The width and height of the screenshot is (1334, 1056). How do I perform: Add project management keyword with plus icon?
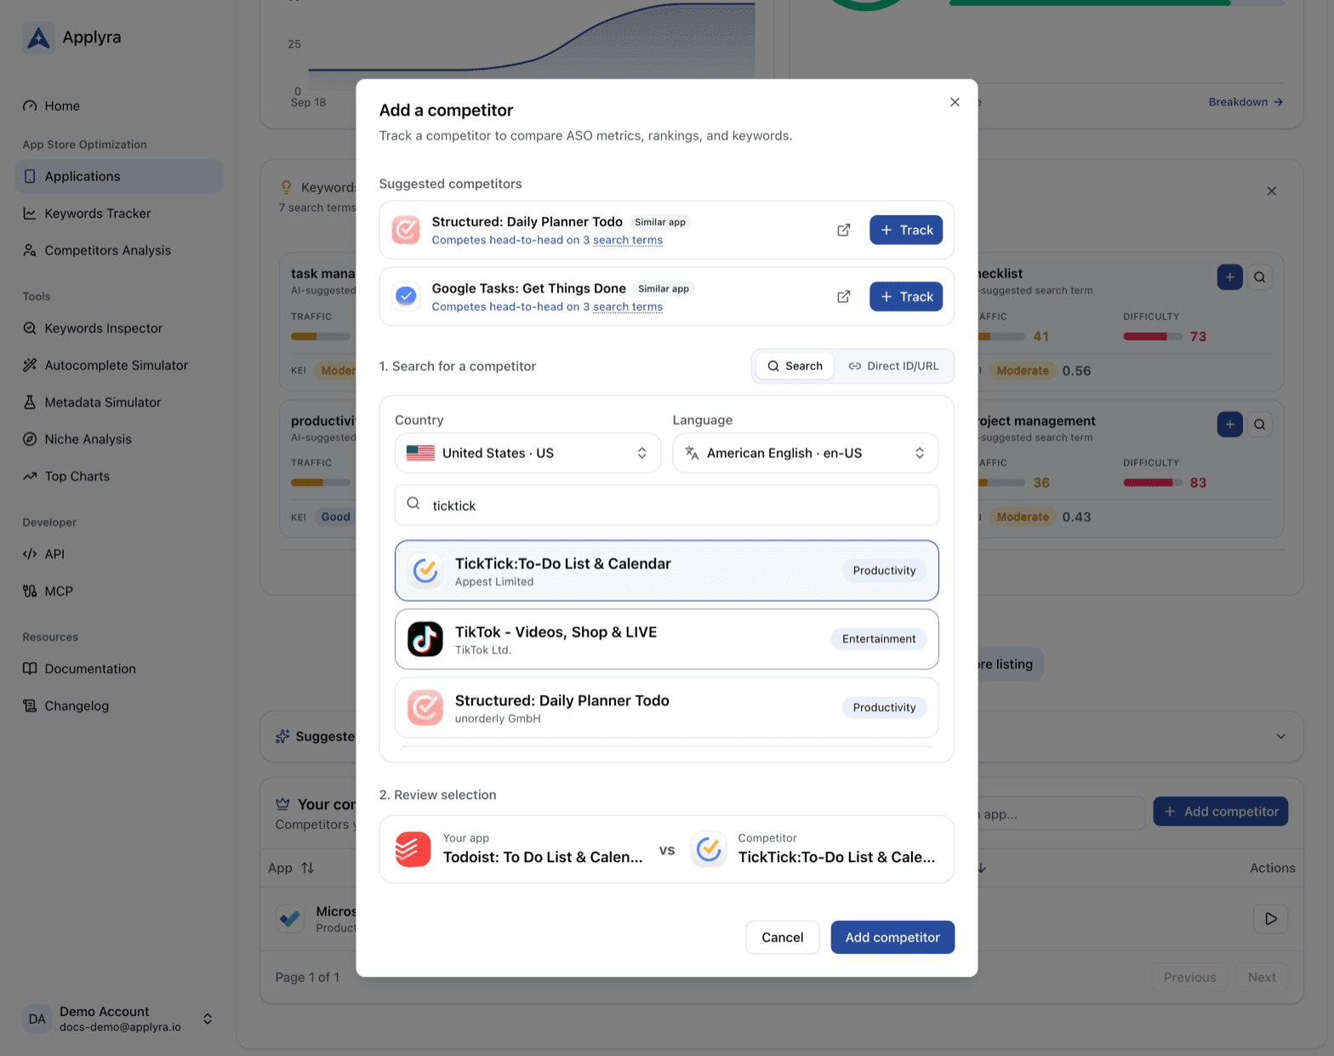[x=1230, y=425]
